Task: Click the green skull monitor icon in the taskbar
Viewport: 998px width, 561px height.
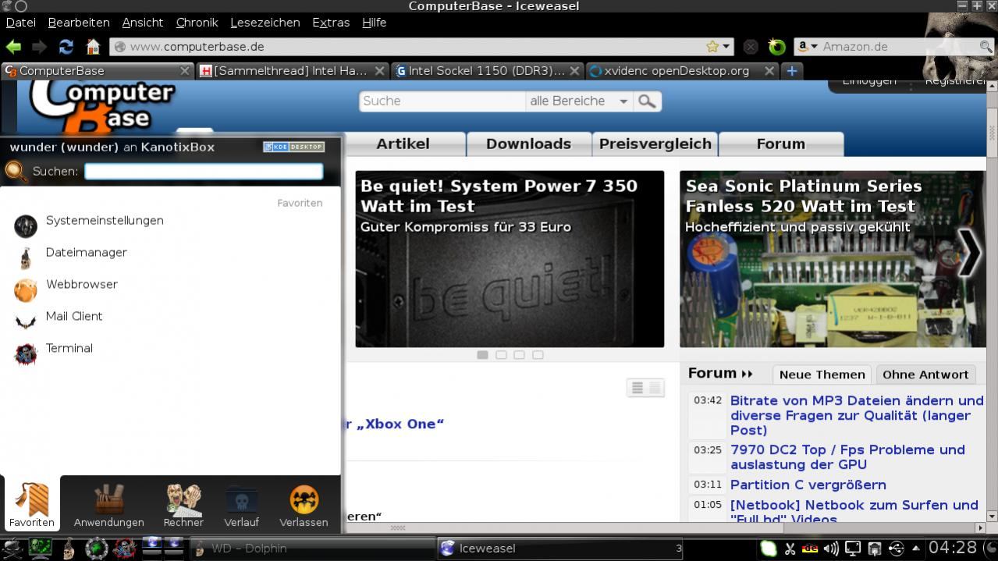Action: [41, 548]
